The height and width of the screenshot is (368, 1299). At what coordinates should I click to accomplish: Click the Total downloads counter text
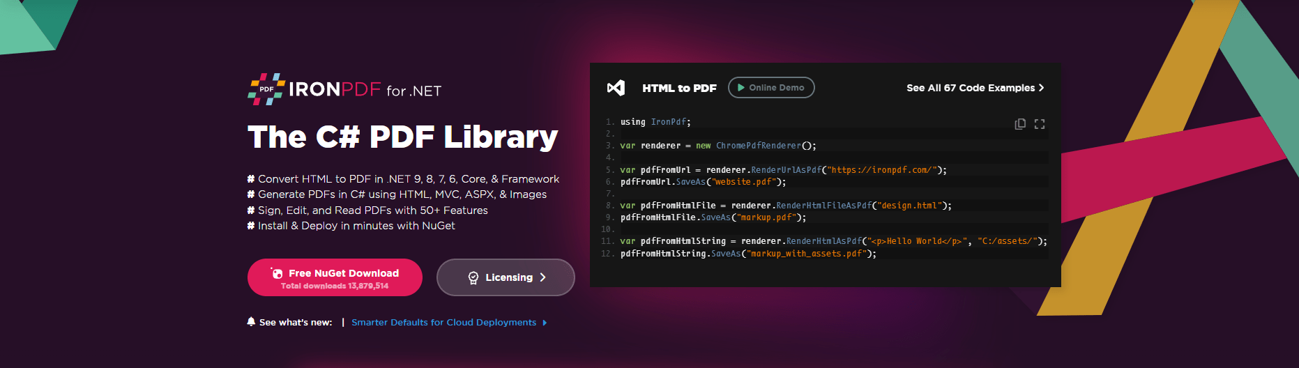point(335,286)
